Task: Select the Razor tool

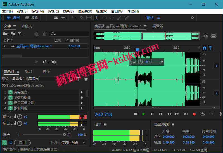Action: point(82,18)
